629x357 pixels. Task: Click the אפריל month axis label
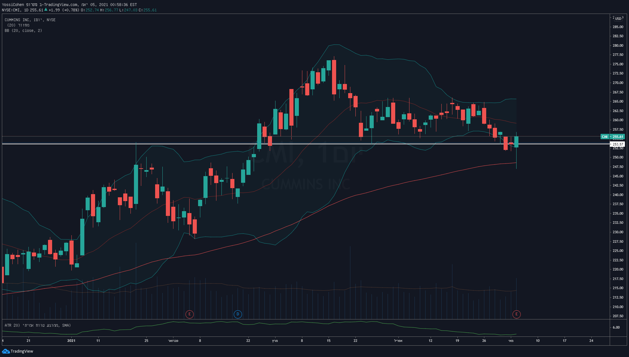click(398, 341)
